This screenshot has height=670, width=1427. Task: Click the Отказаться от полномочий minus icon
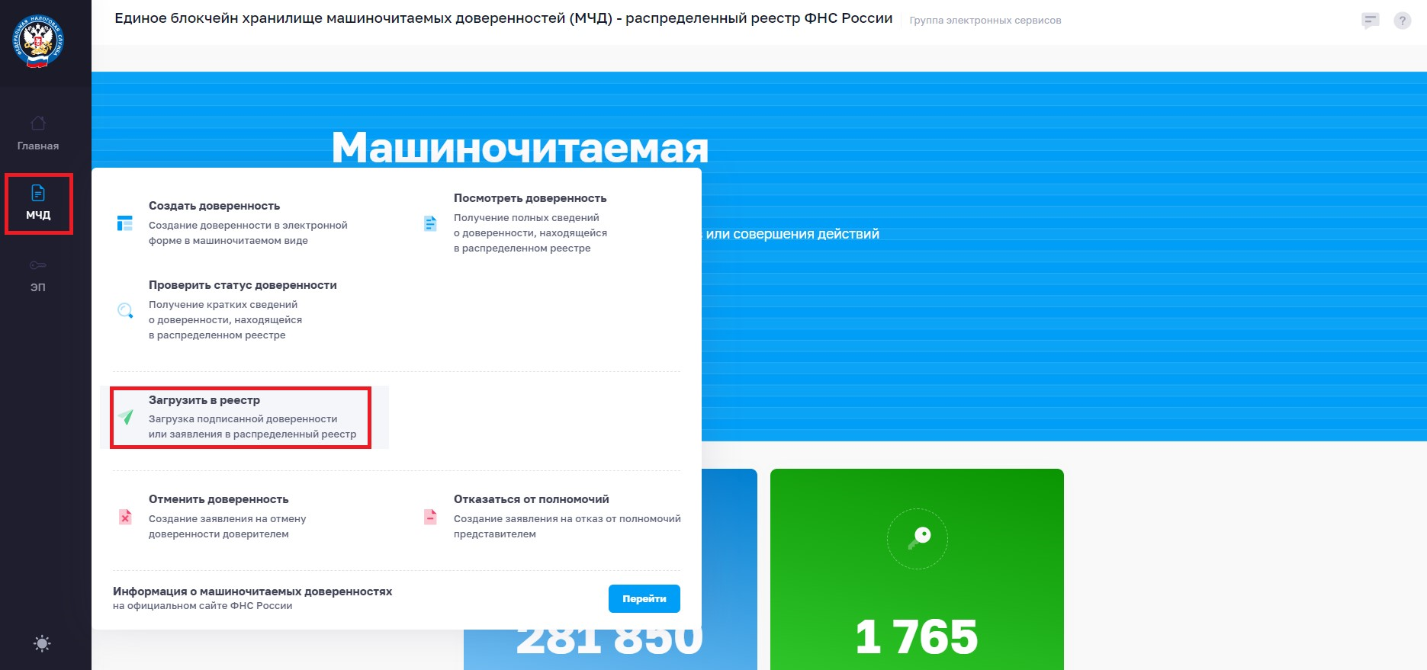(430, 517)
